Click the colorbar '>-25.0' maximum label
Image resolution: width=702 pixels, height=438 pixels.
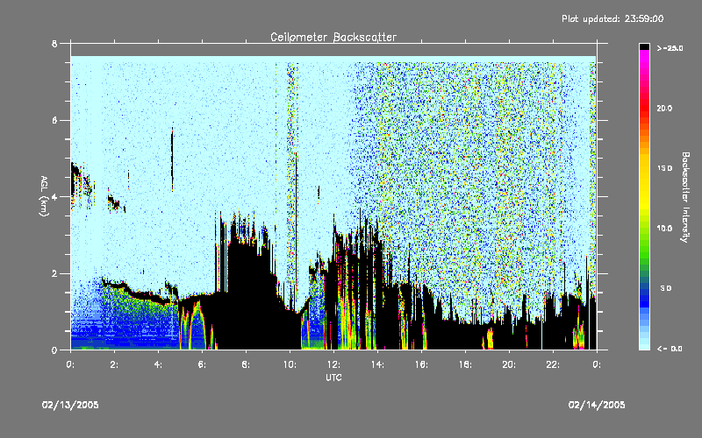click(670, 48)
